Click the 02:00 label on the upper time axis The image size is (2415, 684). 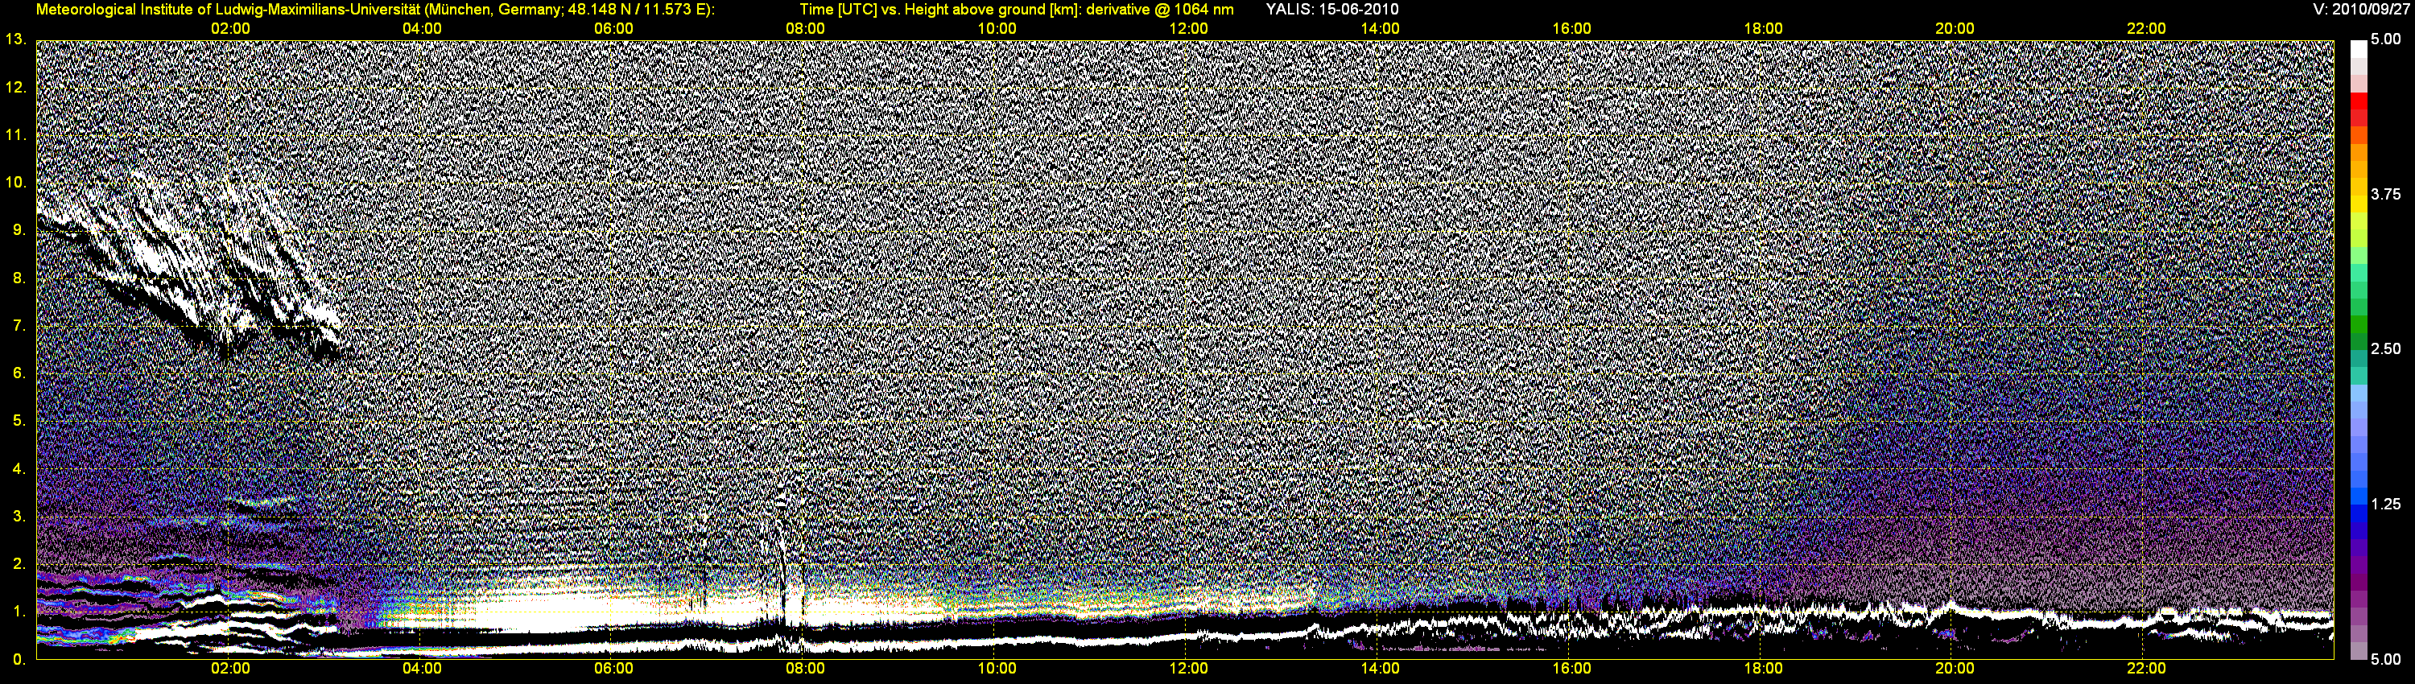tap(229, 29)
